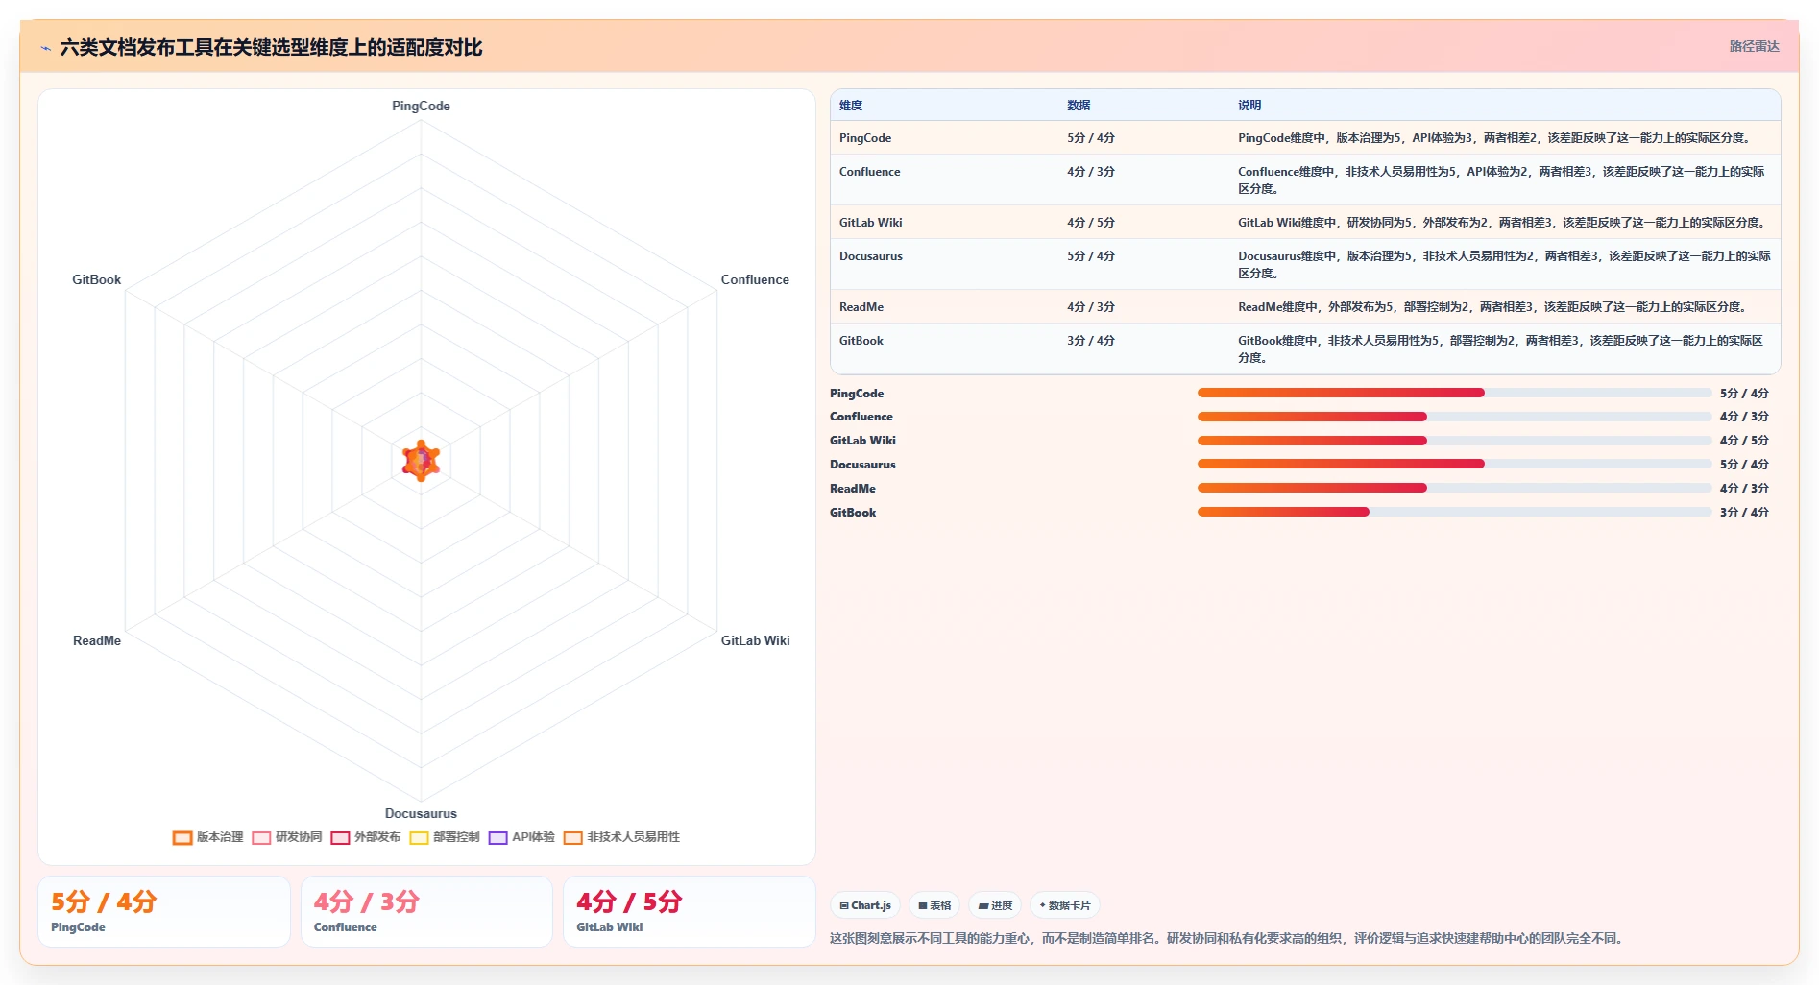Click the title icon beside 六类文档发布工具

tap(45, 48)
